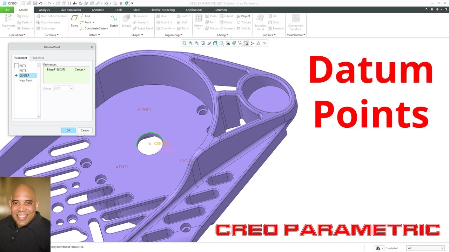Toggle the checkbox beside PNT4

coord(16,66)
